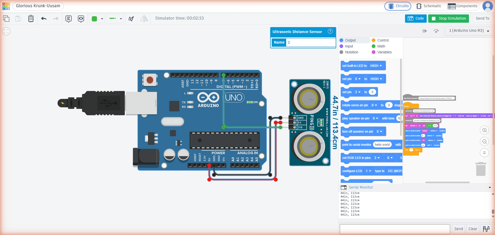Reset code workspace zoom icon
This screenshot has height=235, width=495.
(484, 153)
